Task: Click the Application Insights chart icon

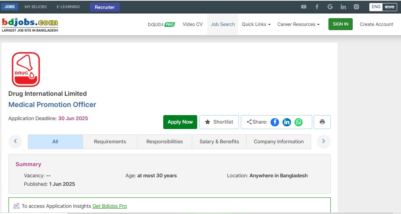Action: (16, 206)
